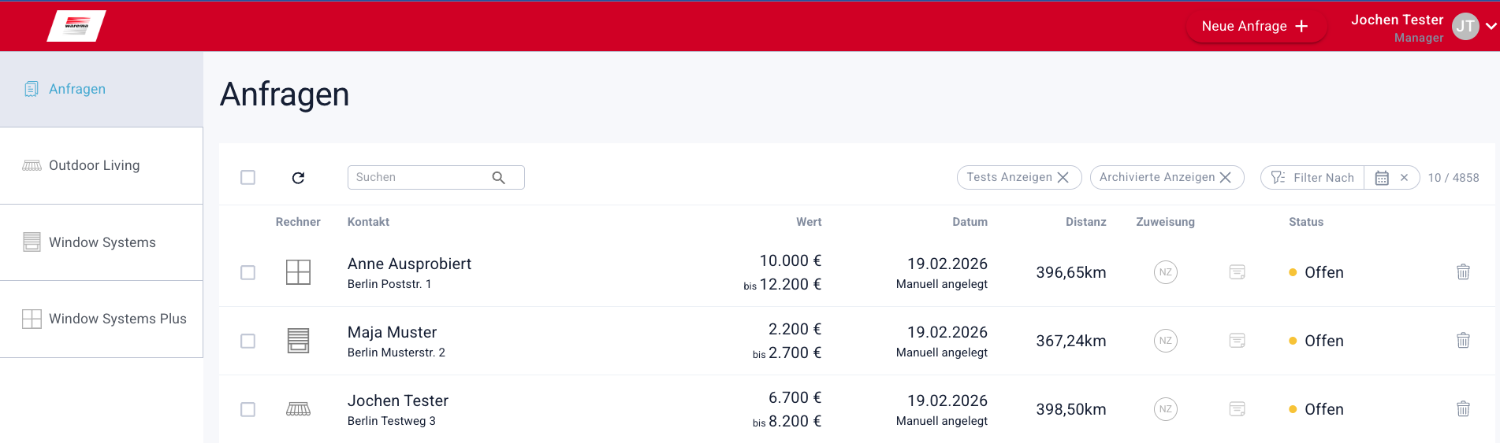Open the notes icon in Maja Muster row
The height and width of the screenshot is (443, 1500).
point(1237,341)
